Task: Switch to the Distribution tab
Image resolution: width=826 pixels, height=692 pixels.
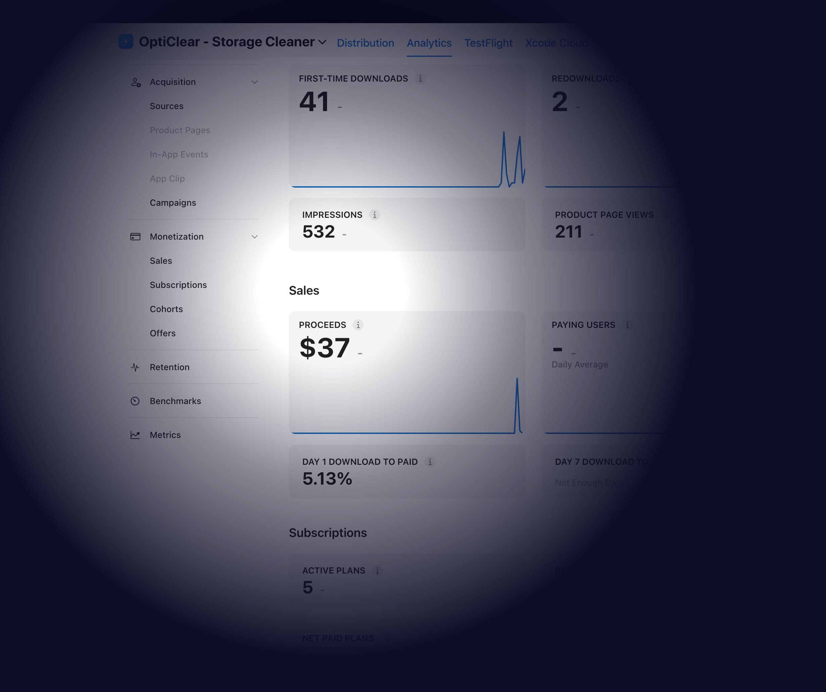Action: pos(365,43)
